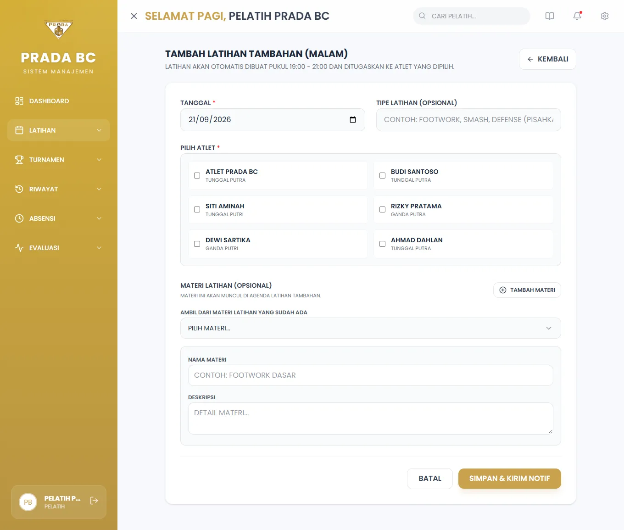Click Simpan & Kirim Notif button

510,479
